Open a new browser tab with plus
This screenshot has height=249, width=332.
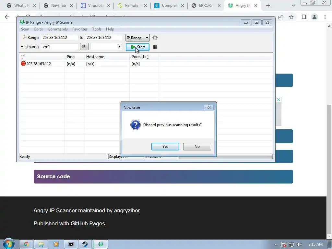pyautogui.click(x=268, y=6)
